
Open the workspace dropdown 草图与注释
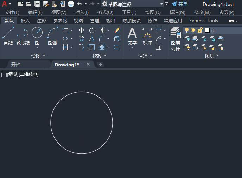(x=133, y=4)
